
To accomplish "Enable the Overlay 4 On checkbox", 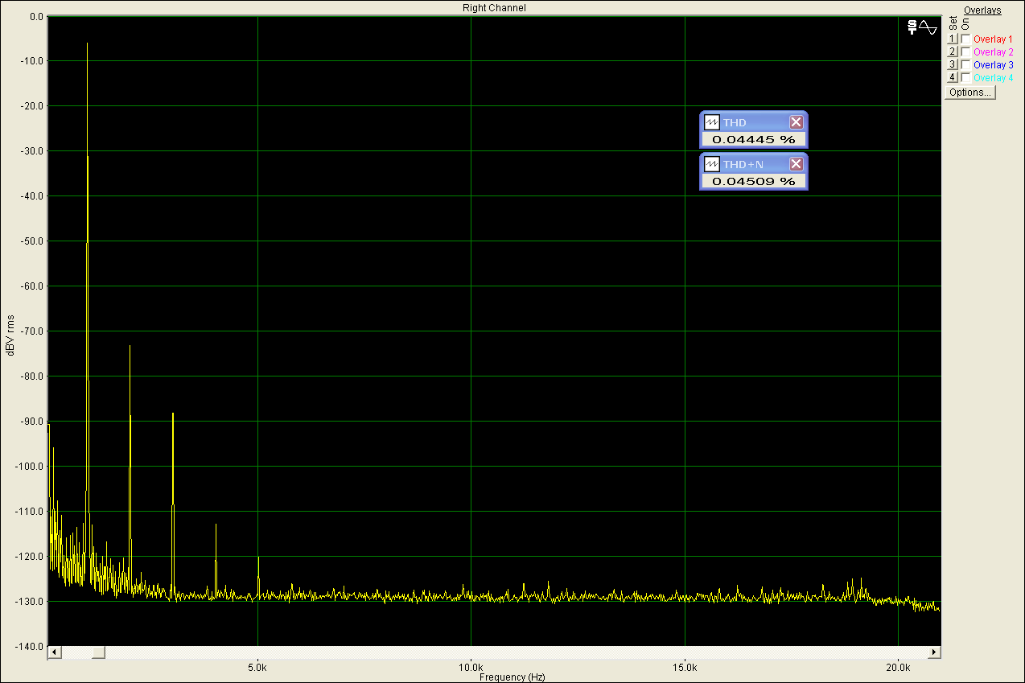I will point(965,77).
